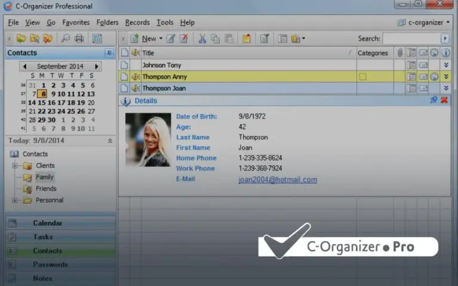Pin the Contacts panel with pushpin icon
458x286 pixels.
109,53
